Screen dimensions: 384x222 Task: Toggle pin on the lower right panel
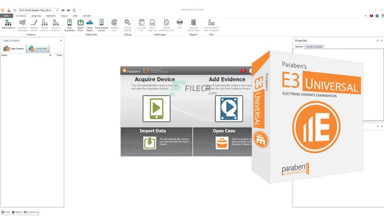click(382, 126)
